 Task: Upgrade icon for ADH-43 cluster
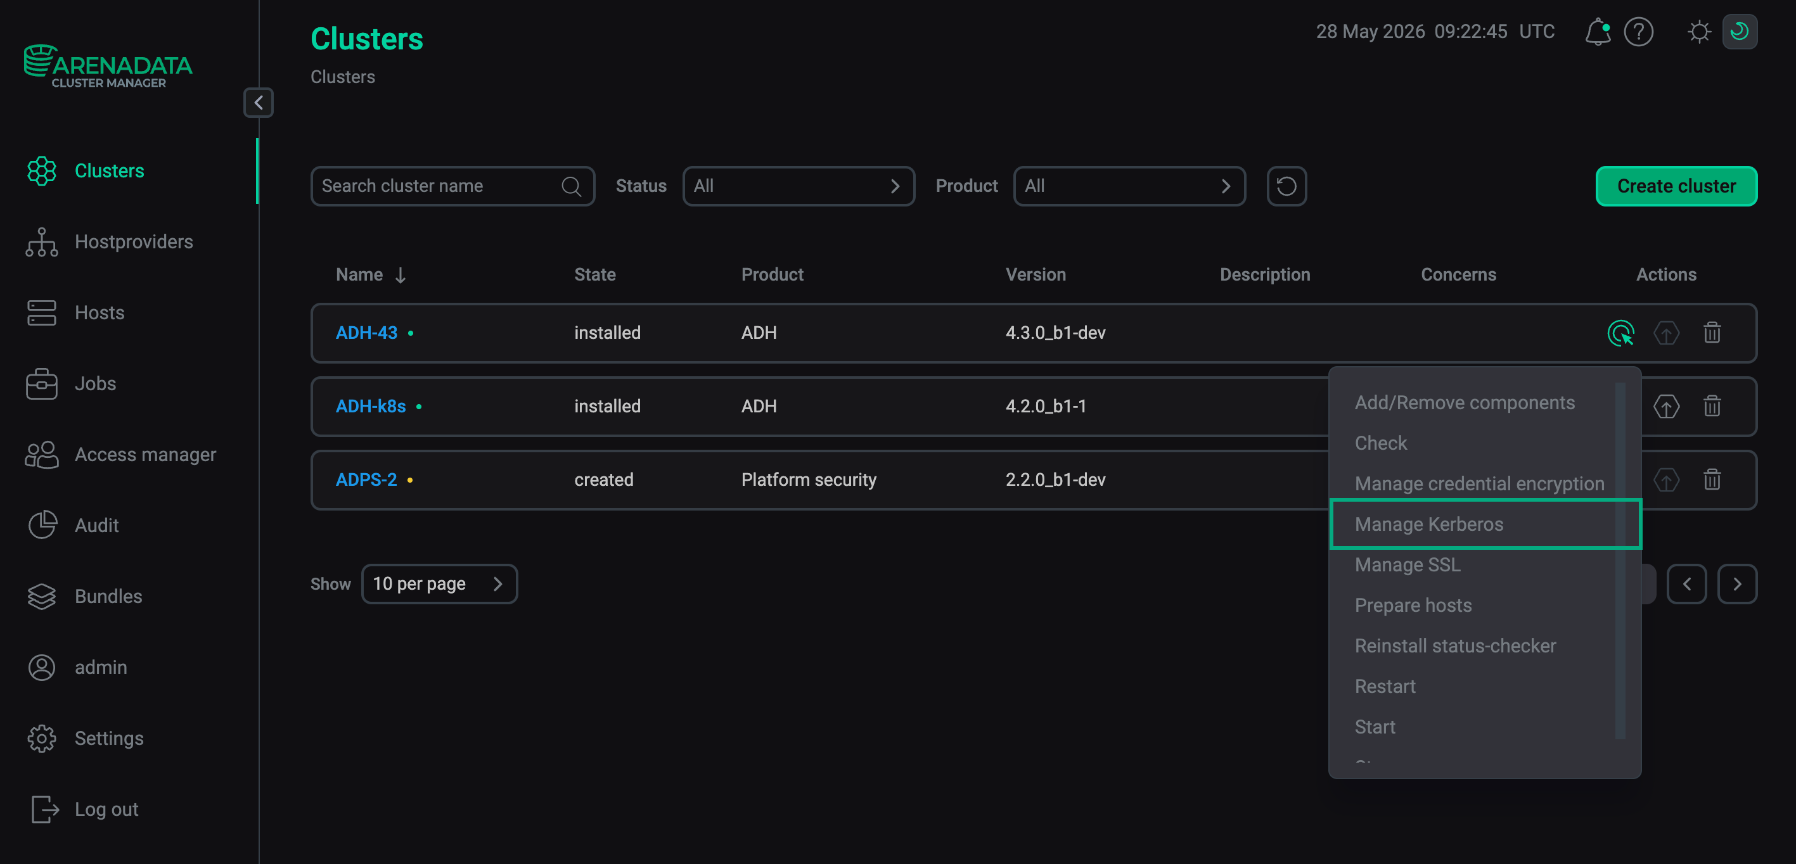1666,333
